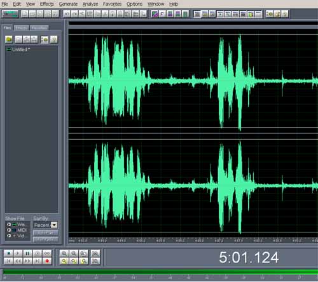The width and height of the screenshot is (318, 282).
Task: Click the spectral view toggle icon
Action: (155, 14)
